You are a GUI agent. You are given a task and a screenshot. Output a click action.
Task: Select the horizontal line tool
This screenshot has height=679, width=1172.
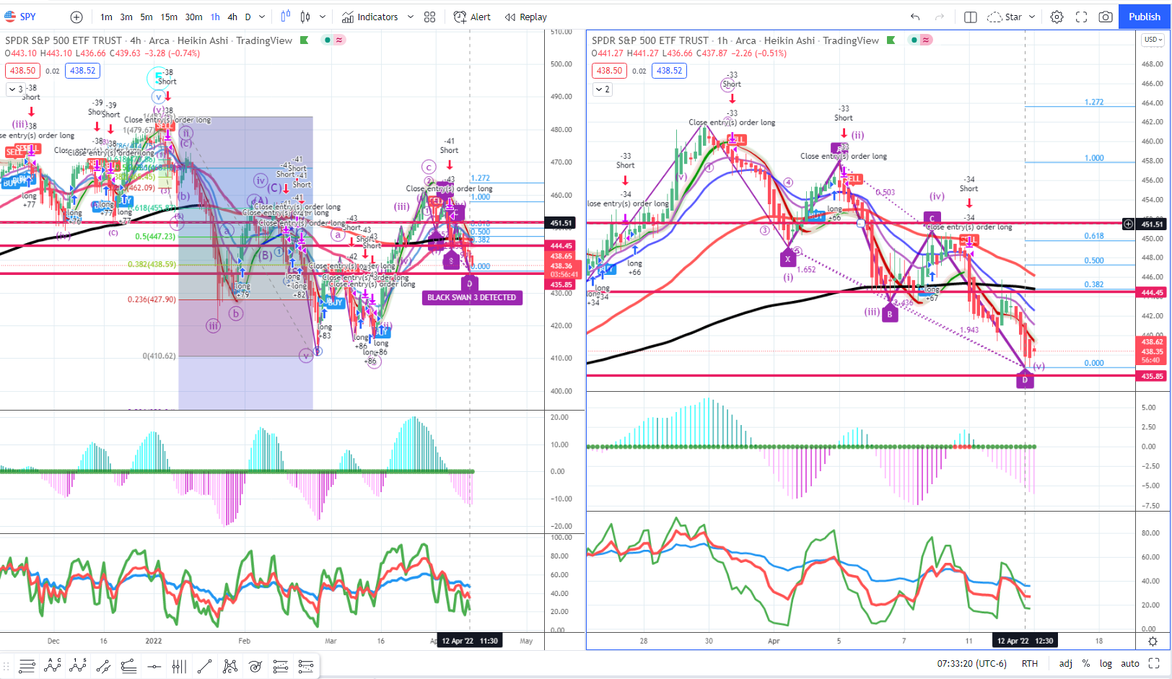click(x=154, y=666)
